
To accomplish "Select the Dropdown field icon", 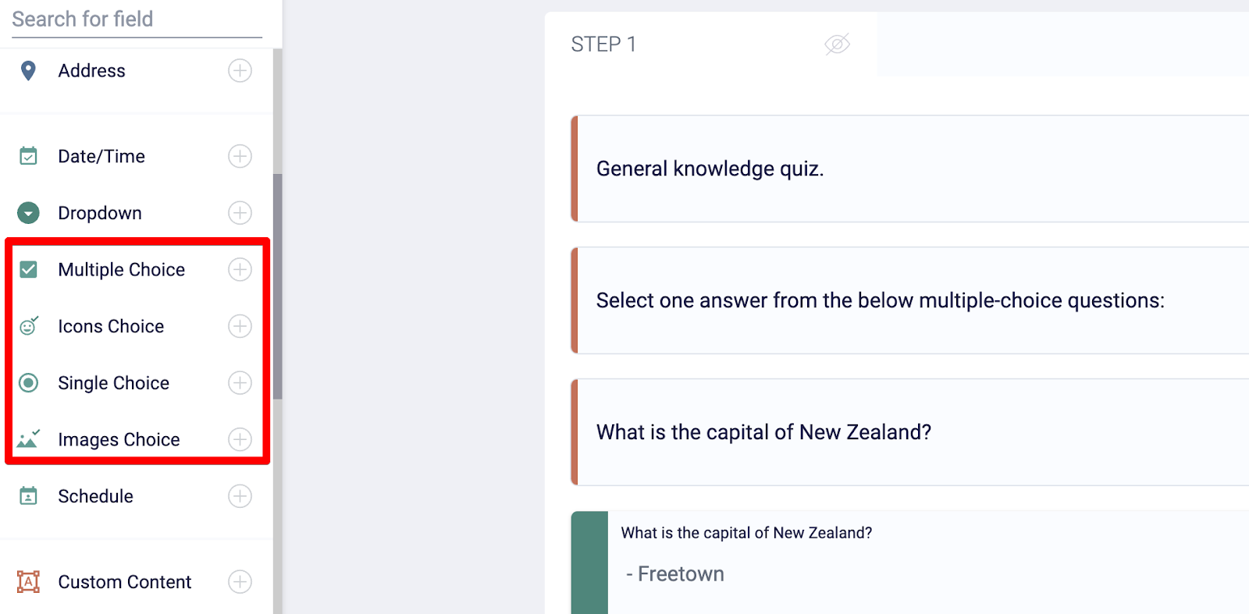I will [28, 212].
